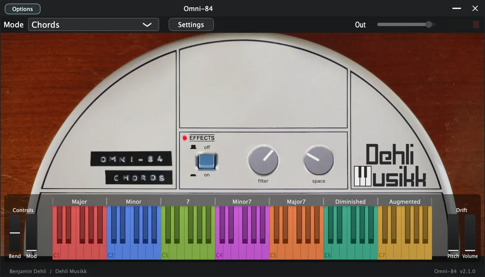Toggle the blue EFFECTS on/off switch

206,161
